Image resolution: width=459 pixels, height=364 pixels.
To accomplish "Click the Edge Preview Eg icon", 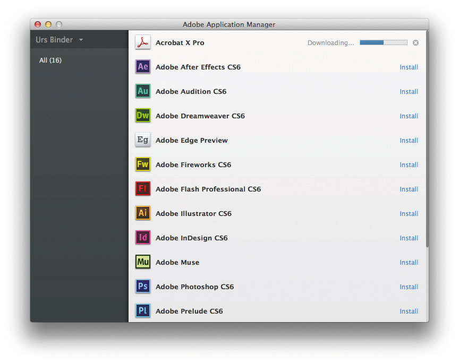I will click(x=142, y=140).
